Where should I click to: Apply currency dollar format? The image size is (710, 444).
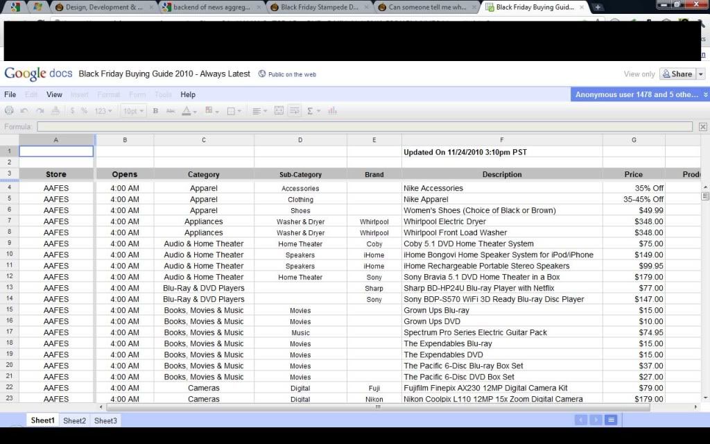coord(72,110)
